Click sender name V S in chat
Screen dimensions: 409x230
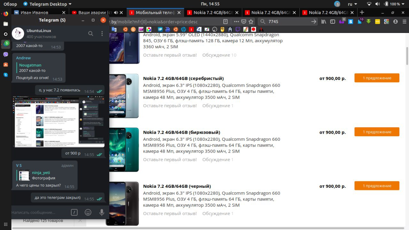[19, 165]
